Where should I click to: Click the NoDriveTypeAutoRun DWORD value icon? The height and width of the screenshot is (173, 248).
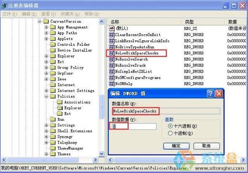[x=112, y=47]
